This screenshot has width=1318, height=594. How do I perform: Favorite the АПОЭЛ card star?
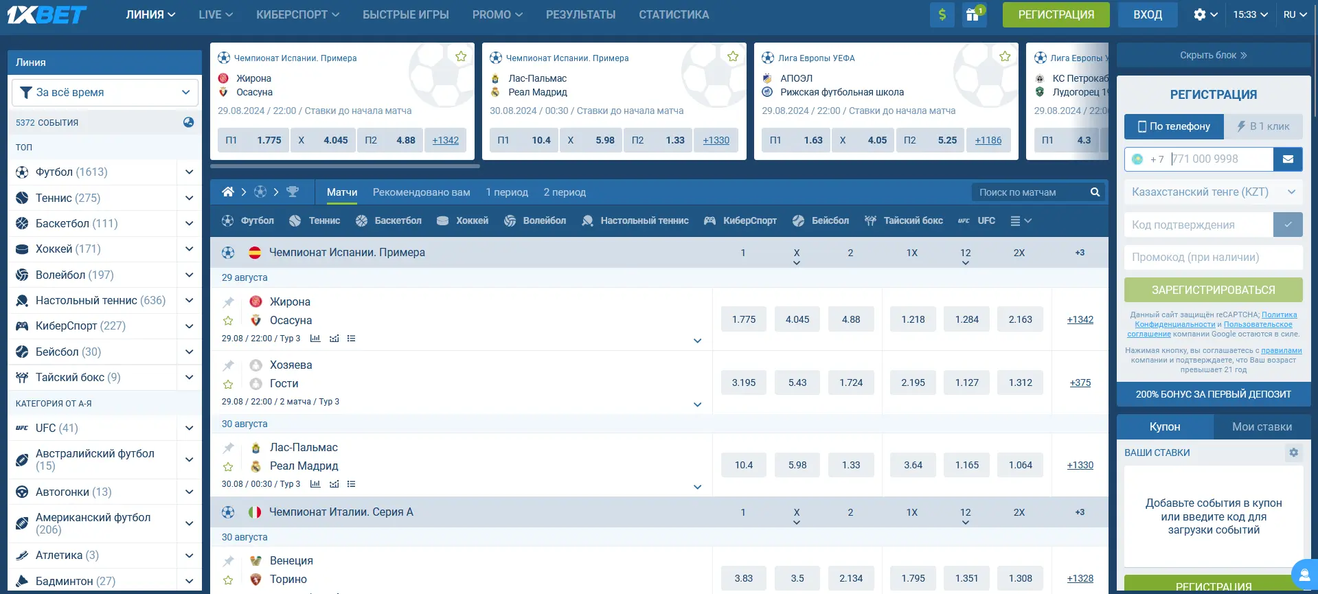1005,56
